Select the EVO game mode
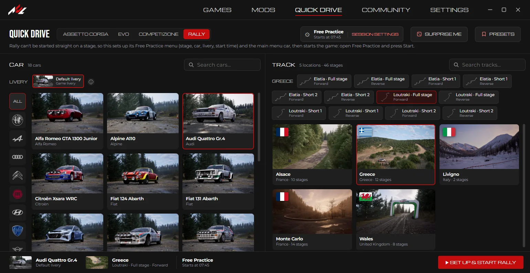The height and width of the screenshot is (273, 530). tap(123, 34)
